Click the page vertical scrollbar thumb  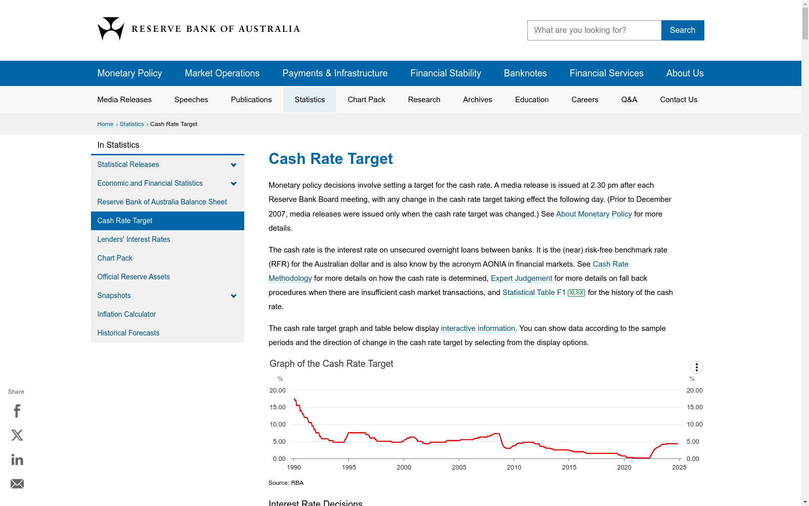click(x=805, y=23)
